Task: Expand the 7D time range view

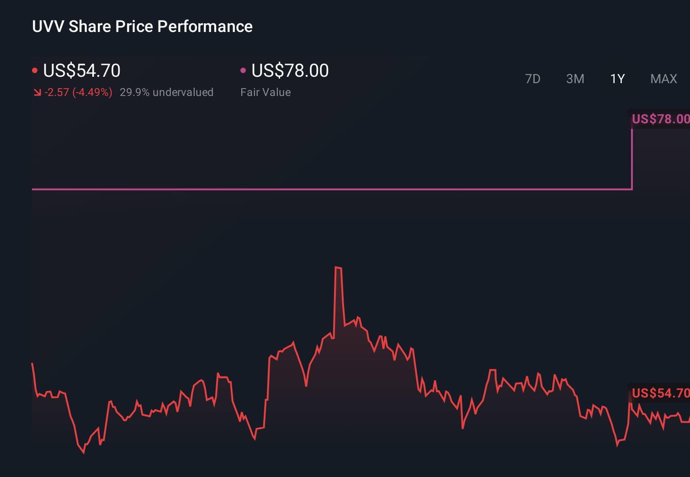Action: pyautogui.click(x=533, y=79)
